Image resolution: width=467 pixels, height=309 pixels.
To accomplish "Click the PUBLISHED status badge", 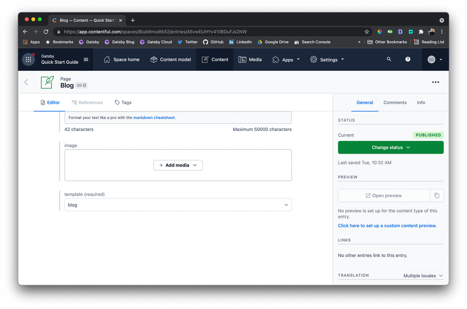I will (x=428, y=135).
